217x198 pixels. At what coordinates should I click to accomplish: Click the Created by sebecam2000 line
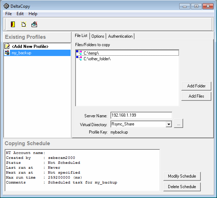pos(41,157)
